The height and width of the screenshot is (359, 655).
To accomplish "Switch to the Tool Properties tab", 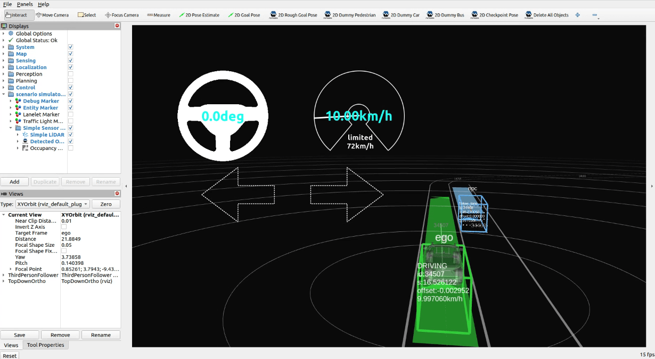I will tap(46, 345).
